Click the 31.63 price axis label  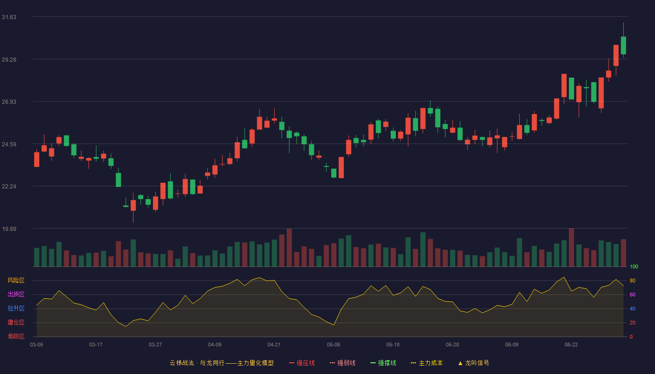click(9, 17)
